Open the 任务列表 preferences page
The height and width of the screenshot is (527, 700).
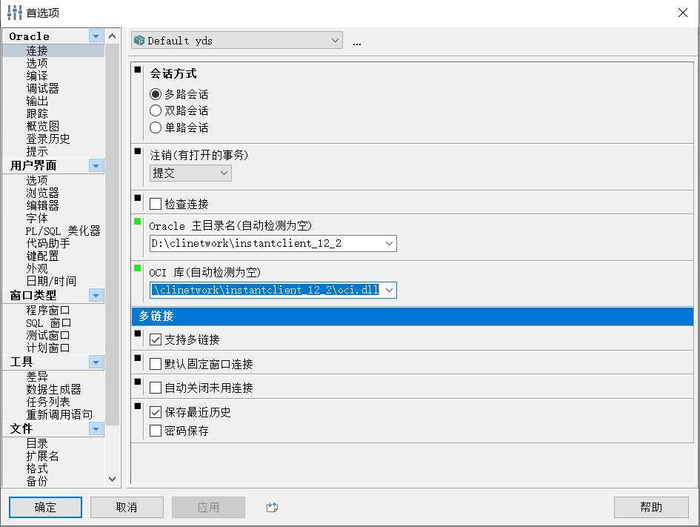[48, 402]
